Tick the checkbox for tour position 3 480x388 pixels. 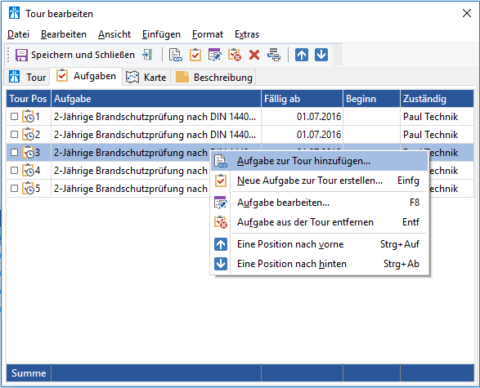point(14,152)
